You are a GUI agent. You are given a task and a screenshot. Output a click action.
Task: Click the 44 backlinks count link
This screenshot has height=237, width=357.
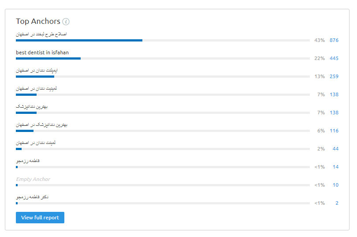pyautogui.click(x=335, y=149)
